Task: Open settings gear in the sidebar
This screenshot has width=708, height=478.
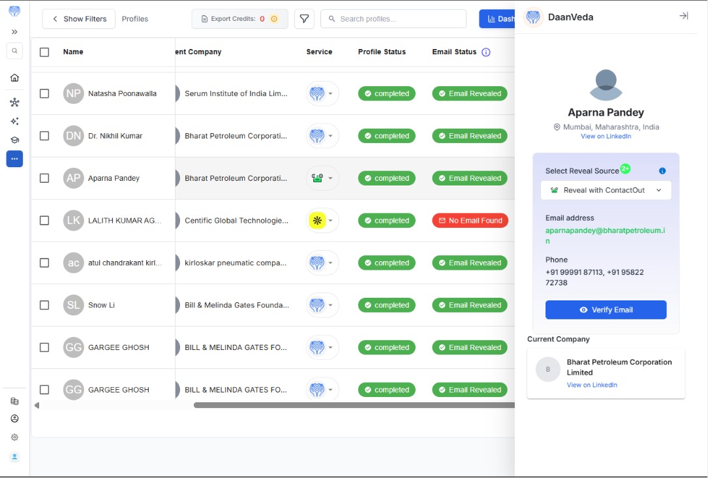Action: tap(14, 438)
